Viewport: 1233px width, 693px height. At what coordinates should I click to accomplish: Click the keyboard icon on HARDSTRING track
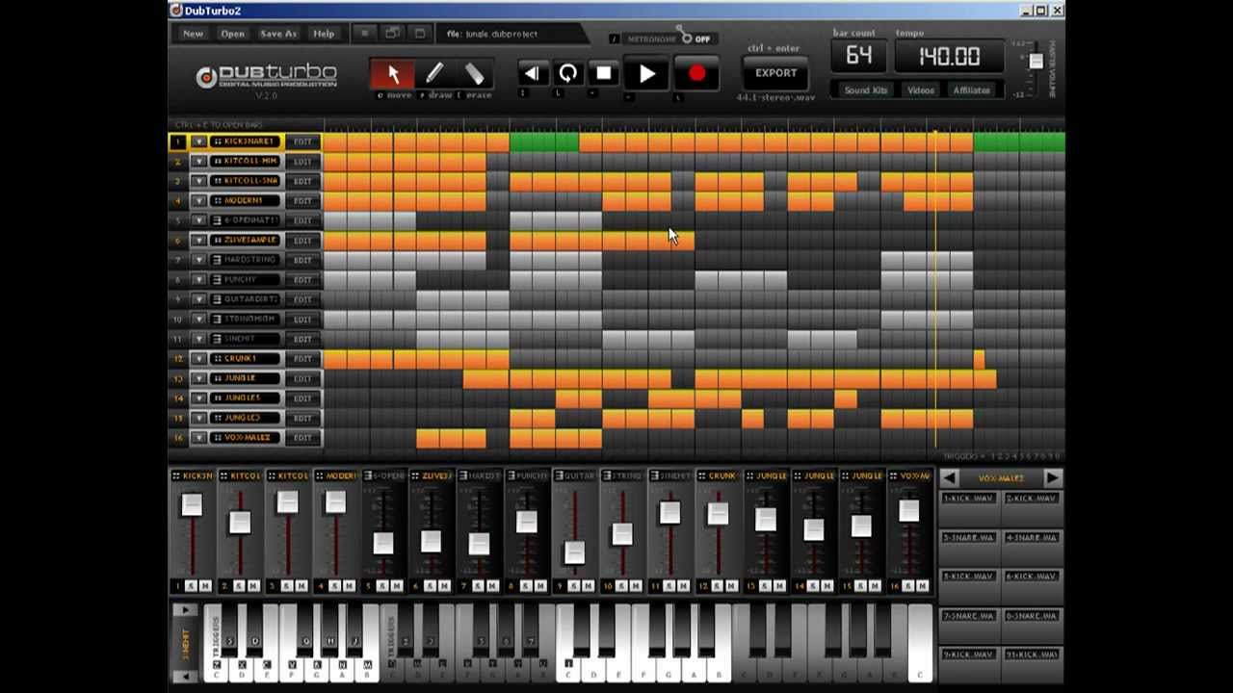click(218, 260)
